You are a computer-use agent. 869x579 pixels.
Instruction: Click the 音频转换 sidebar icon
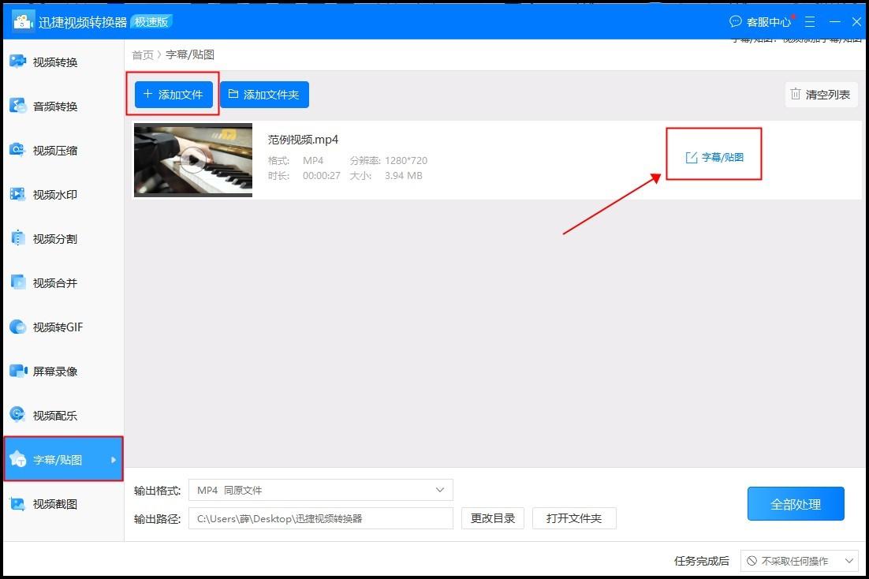[17, 106]
